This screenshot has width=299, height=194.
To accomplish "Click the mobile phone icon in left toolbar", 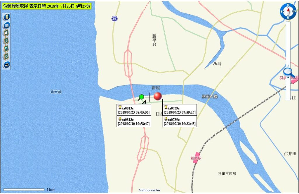I will (6, 17).
